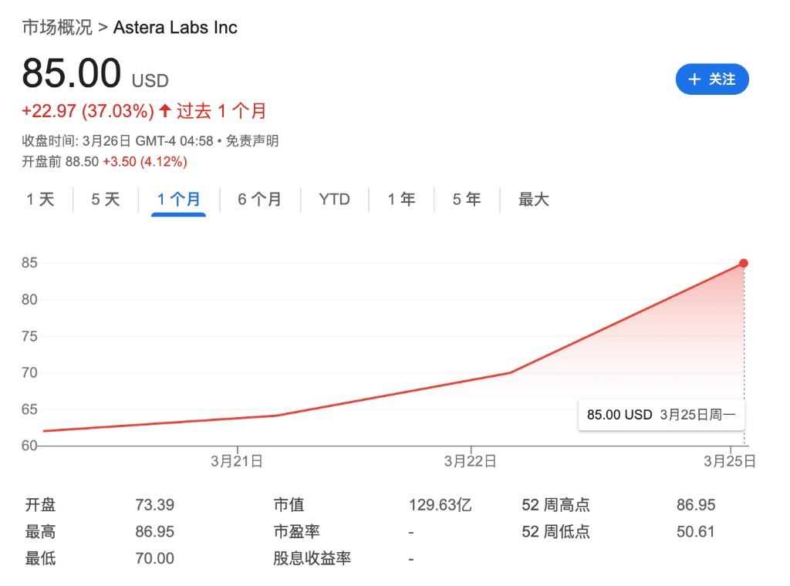
Task: Click the +3.50 (4.12%) pre-market change
Action: [145, 162]
